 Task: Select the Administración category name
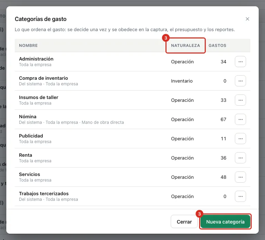pos(36,59)
